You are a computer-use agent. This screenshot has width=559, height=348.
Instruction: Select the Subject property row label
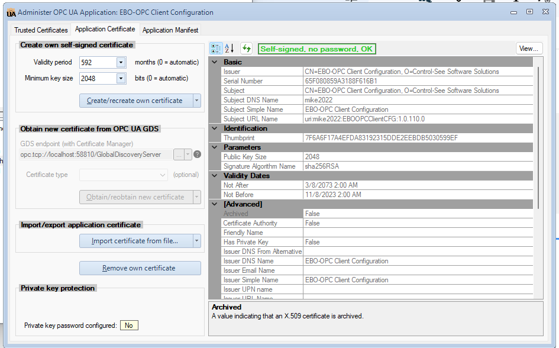tap(234, 91)
